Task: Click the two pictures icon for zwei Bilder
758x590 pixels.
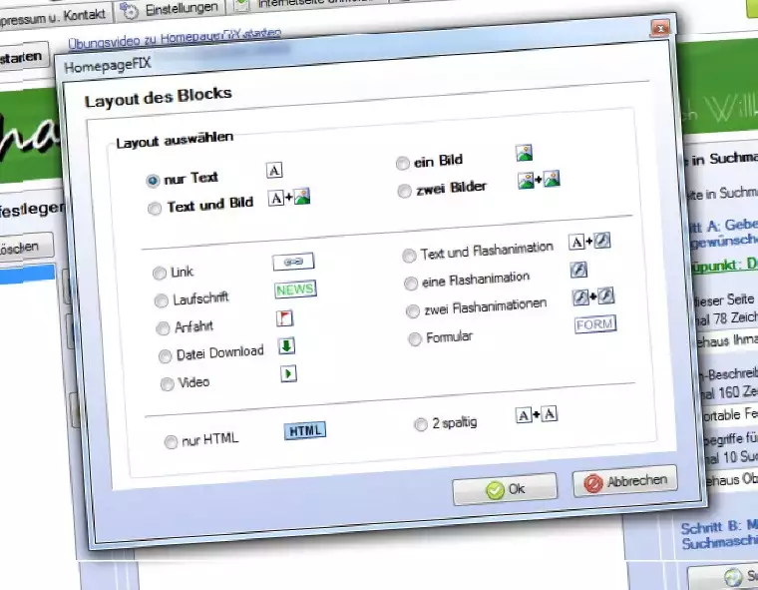Action: (x=539, y=179)
